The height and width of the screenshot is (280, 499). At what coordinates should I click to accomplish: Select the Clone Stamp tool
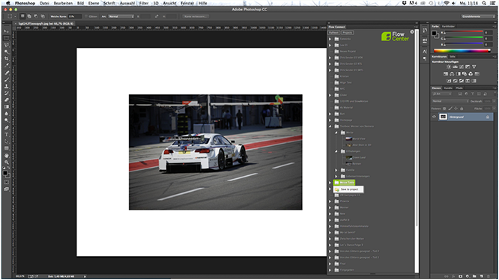click(6, 86)
